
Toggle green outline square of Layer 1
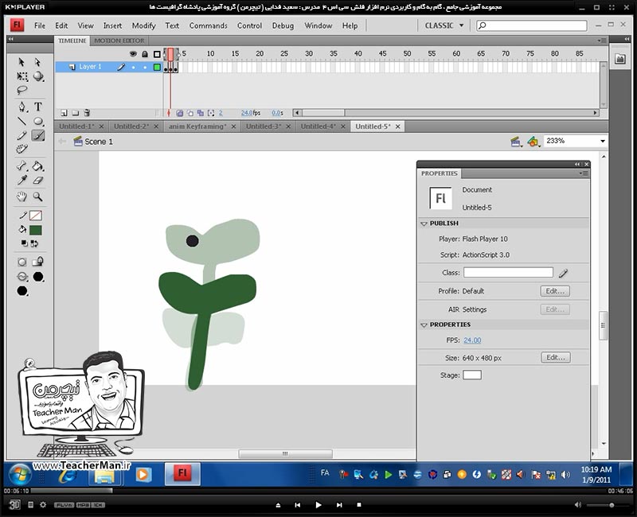click(x=157, y=68)
